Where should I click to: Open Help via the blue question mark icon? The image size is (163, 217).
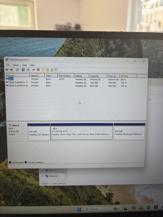[x=23, y=70]
